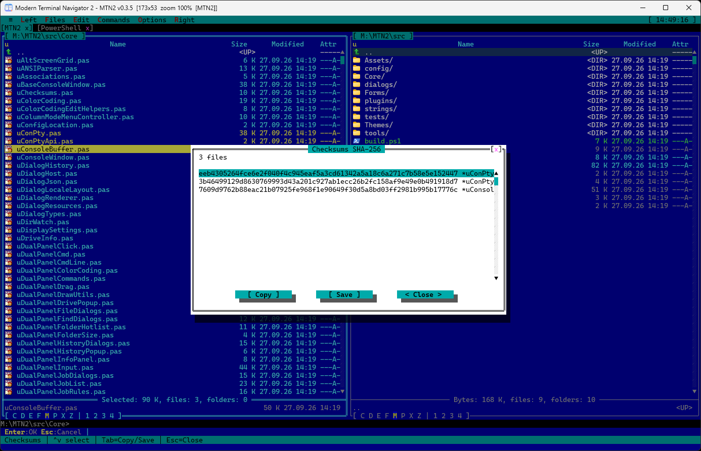
Task: Click the Save button in the dialog
Action: tap(344, 294)
